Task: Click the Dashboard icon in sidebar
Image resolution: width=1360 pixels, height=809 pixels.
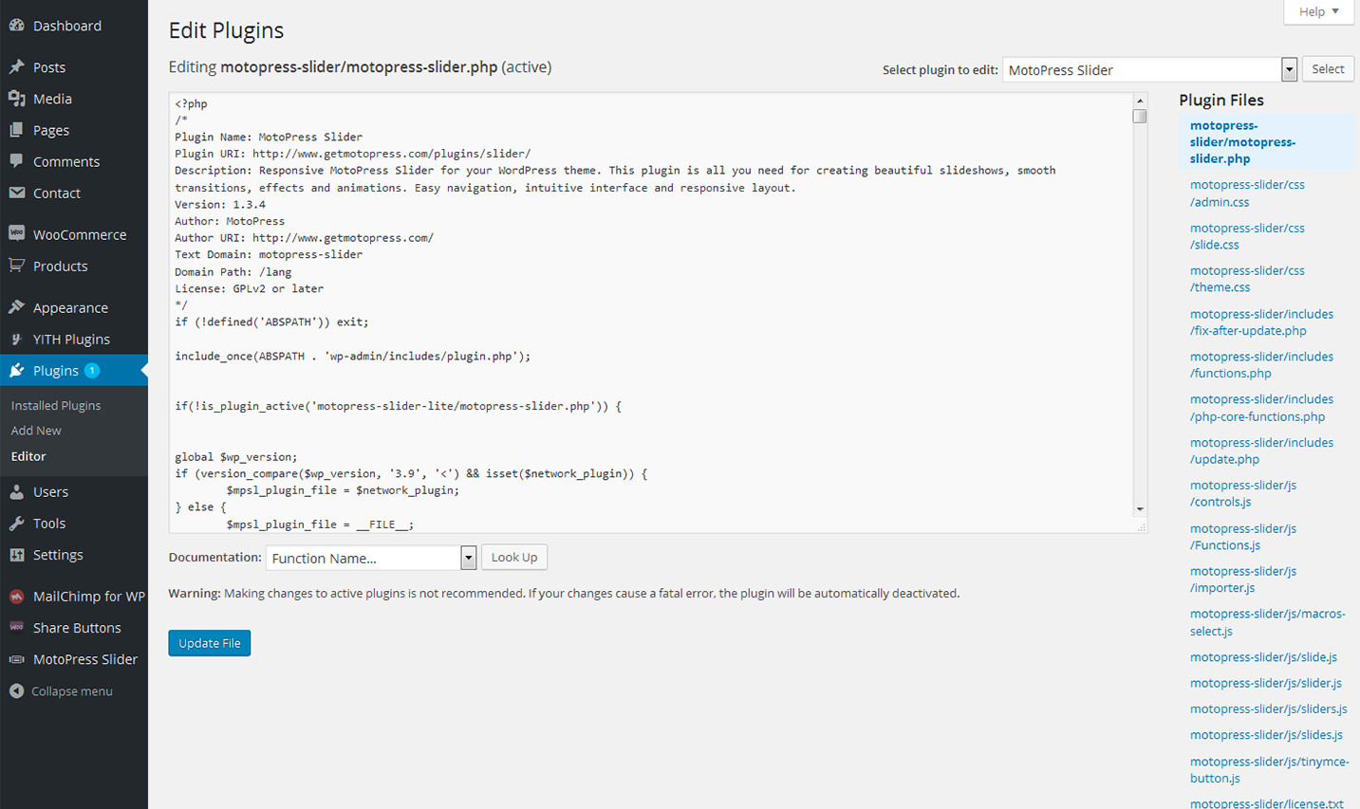Action: click(16, 26)
